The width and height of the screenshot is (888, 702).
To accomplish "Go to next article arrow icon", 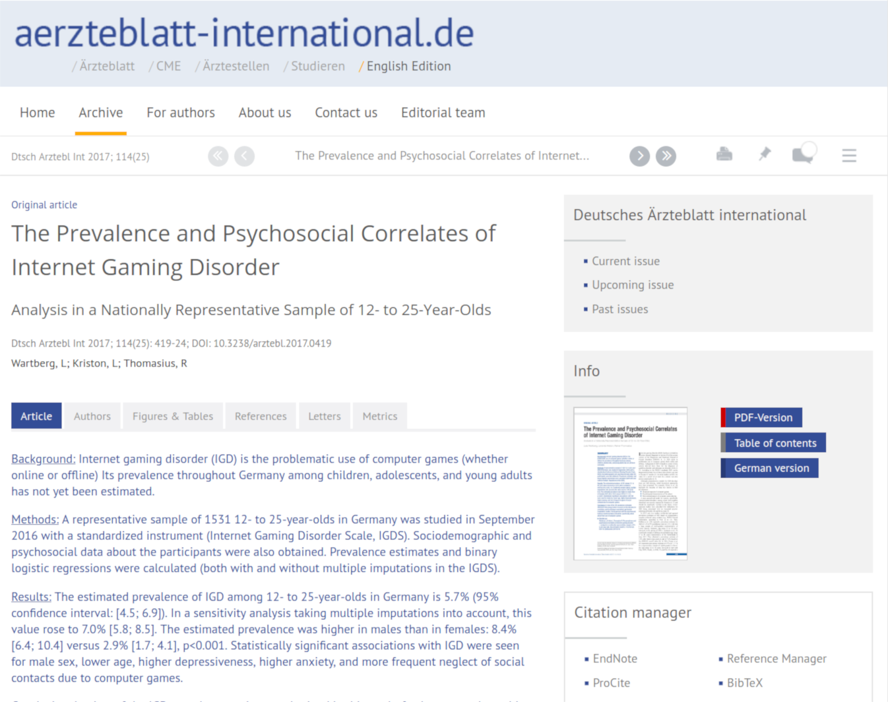I will pyautogui.click(x=639, y=156).
